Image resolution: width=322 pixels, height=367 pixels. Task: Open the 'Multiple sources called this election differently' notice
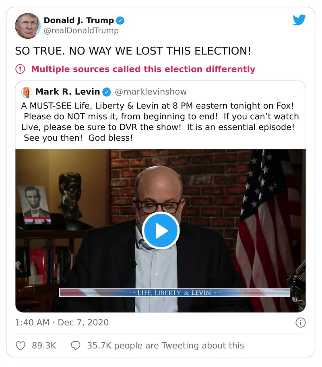click(x=143, y=69)
